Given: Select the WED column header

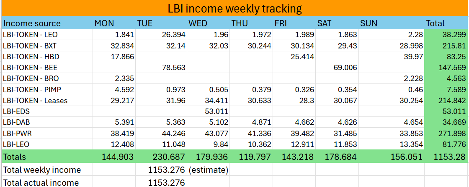Looking at the screenshot, I should pos(208,23).
